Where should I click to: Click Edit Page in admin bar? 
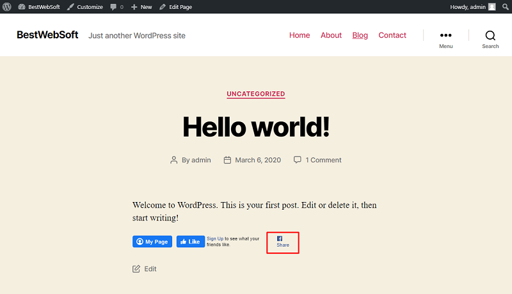pos(175,7)
